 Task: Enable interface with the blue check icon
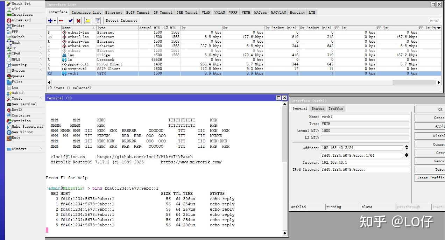pos(70,21)
